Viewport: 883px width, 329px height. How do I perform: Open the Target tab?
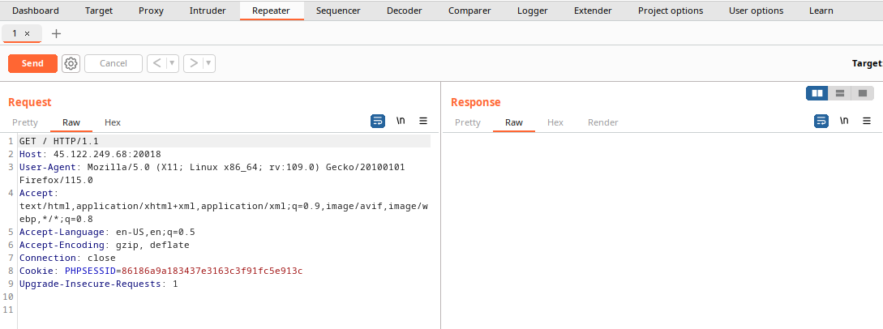[99, 11]
